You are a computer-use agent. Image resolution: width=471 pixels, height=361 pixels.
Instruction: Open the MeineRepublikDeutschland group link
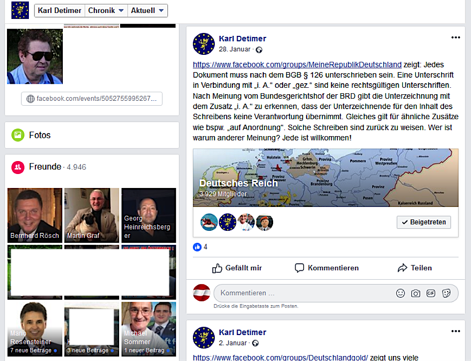point(297,65)
